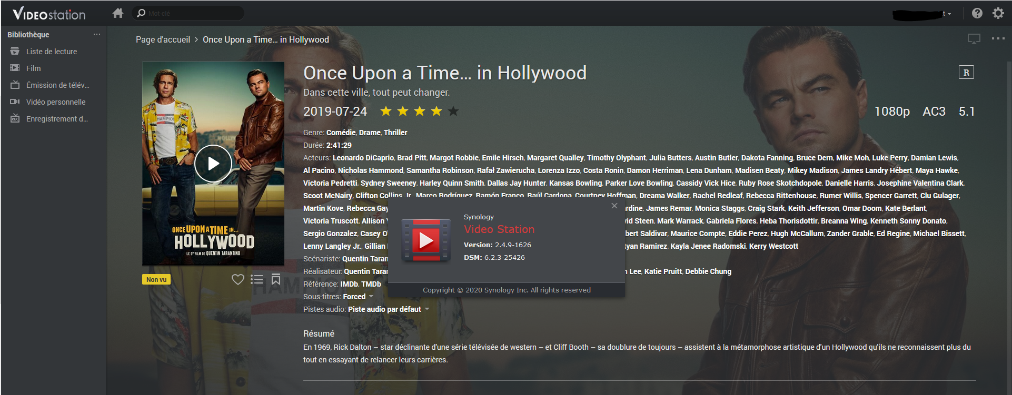Click the bookmark watchlist icon under poster
Image resolution: width=1012 pixels, height=395 pixels.
click(276, 279)
